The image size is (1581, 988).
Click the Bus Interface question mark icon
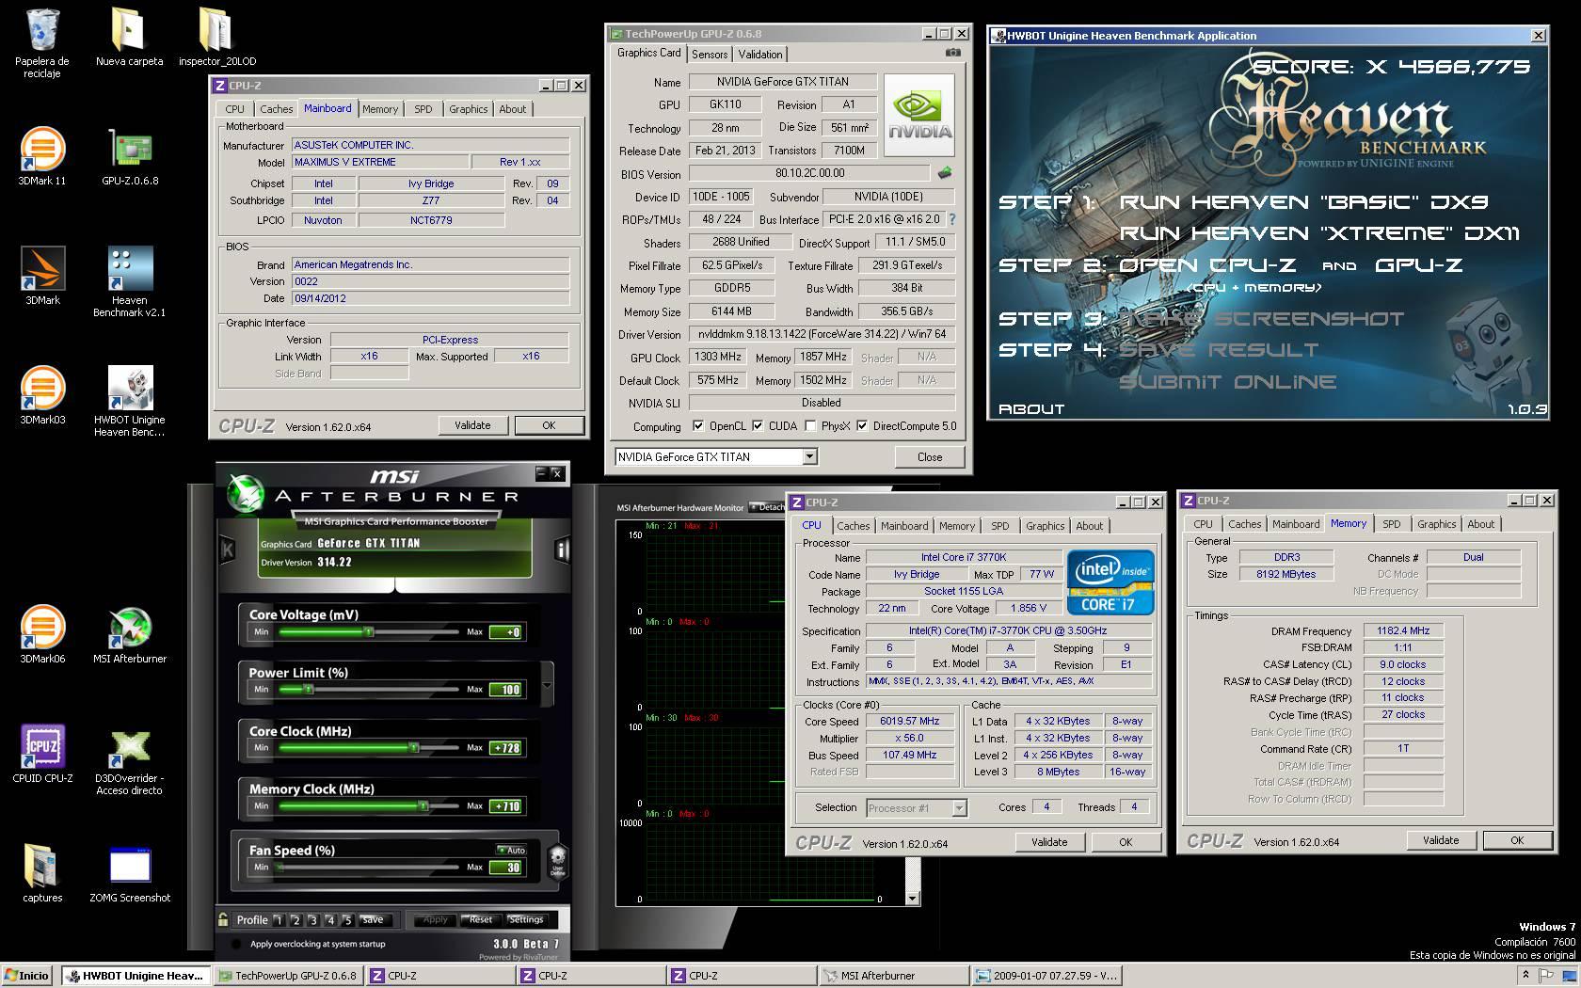(952, 219)
